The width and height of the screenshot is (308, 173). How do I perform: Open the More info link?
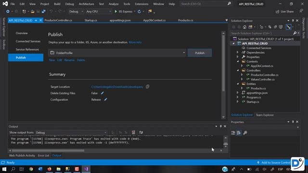pyautogui.click(x=135, y=42)
